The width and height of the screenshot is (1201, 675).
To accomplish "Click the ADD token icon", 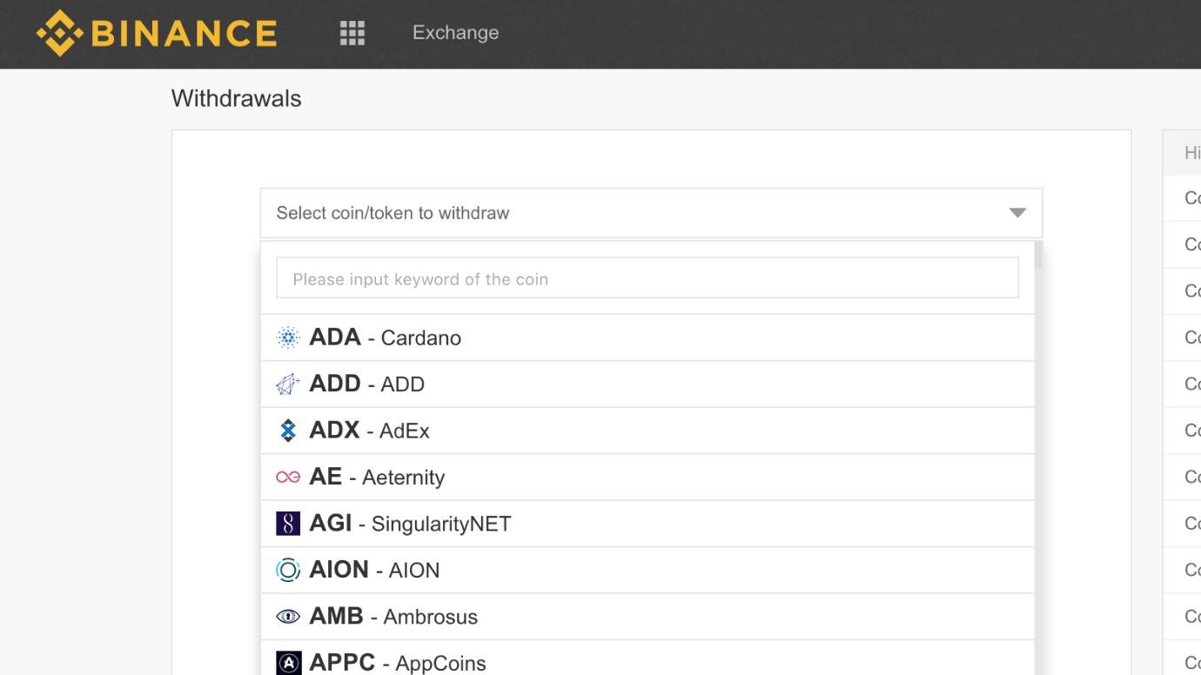I will click(x=288, y=384).
